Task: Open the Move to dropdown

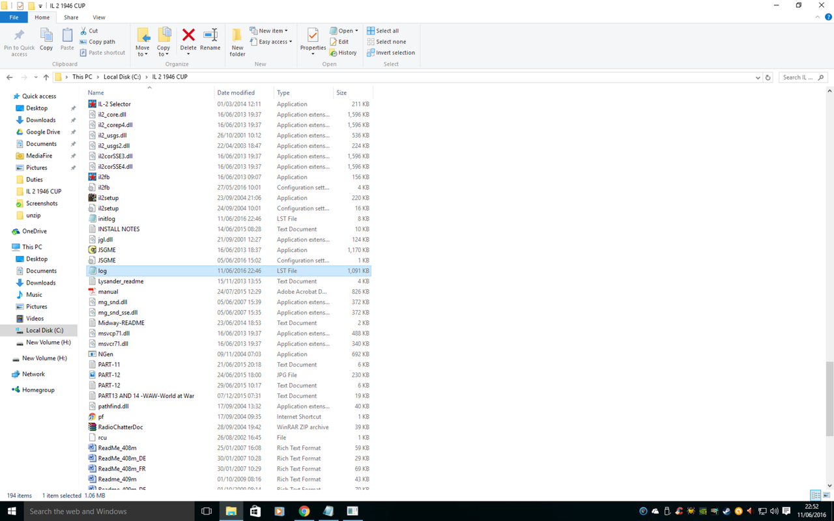Action: pos(142,42)
